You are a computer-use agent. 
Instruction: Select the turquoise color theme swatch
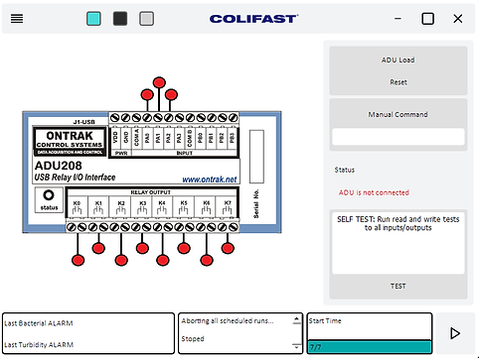tap(93, 19)
